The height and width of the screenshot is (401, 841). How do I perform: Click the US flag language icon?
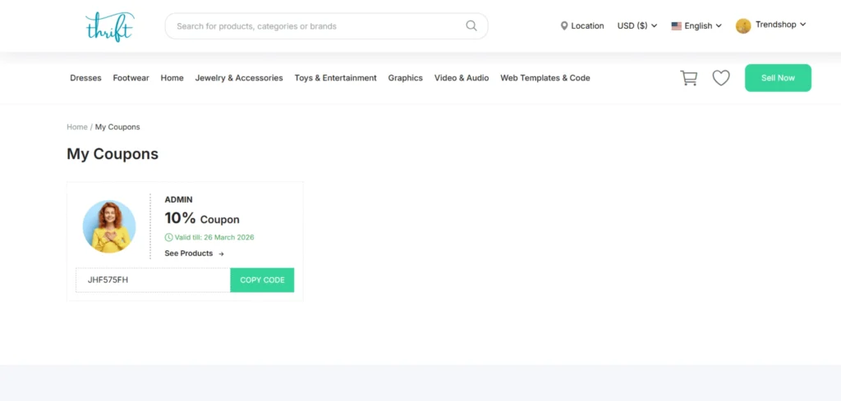click(677, 26)
